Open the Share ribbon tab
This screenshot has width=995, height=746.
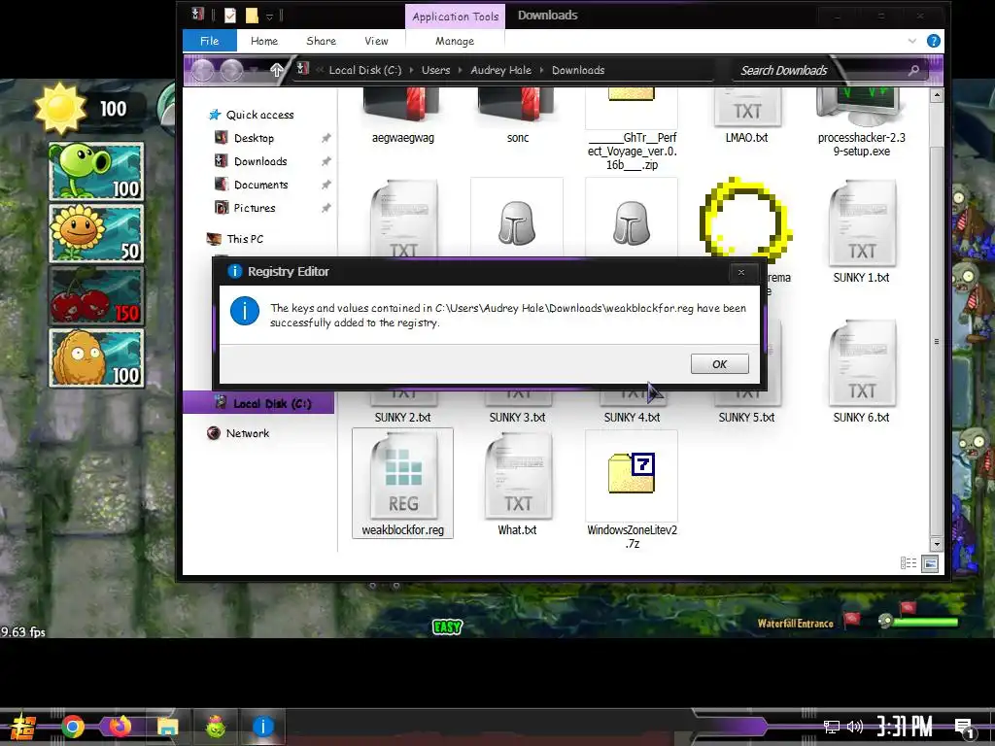click(x=321, y=41)
